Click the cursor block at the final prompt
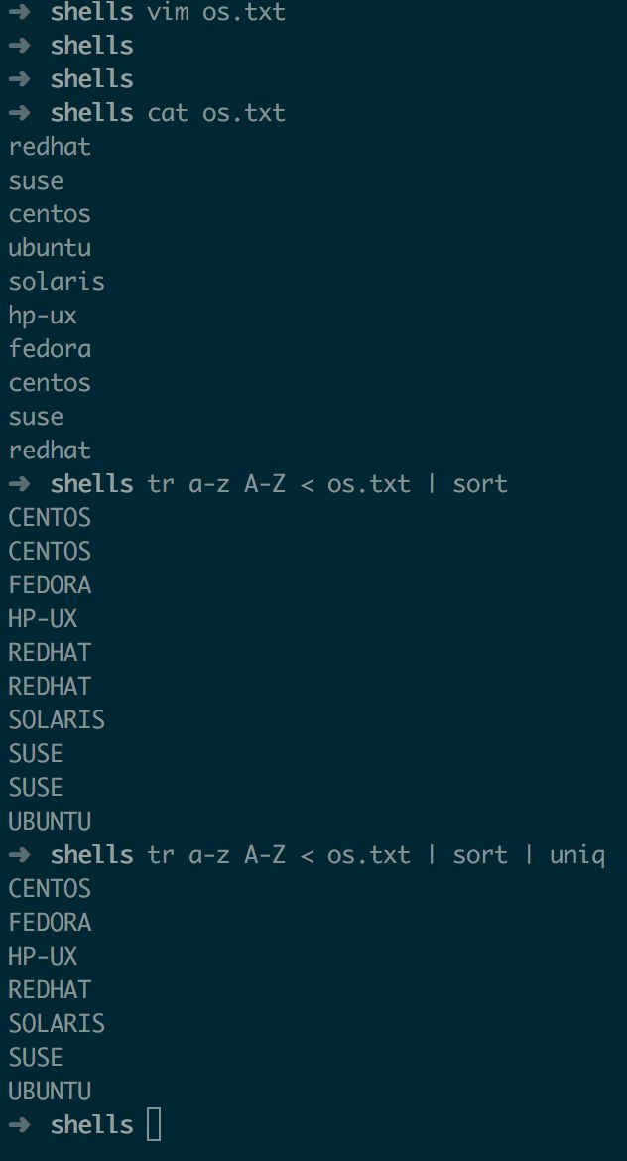The image size is (627, 1161). tap(154, 1124)
